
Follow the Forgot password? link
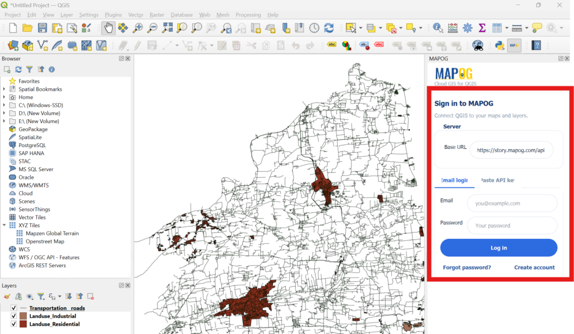467,267
